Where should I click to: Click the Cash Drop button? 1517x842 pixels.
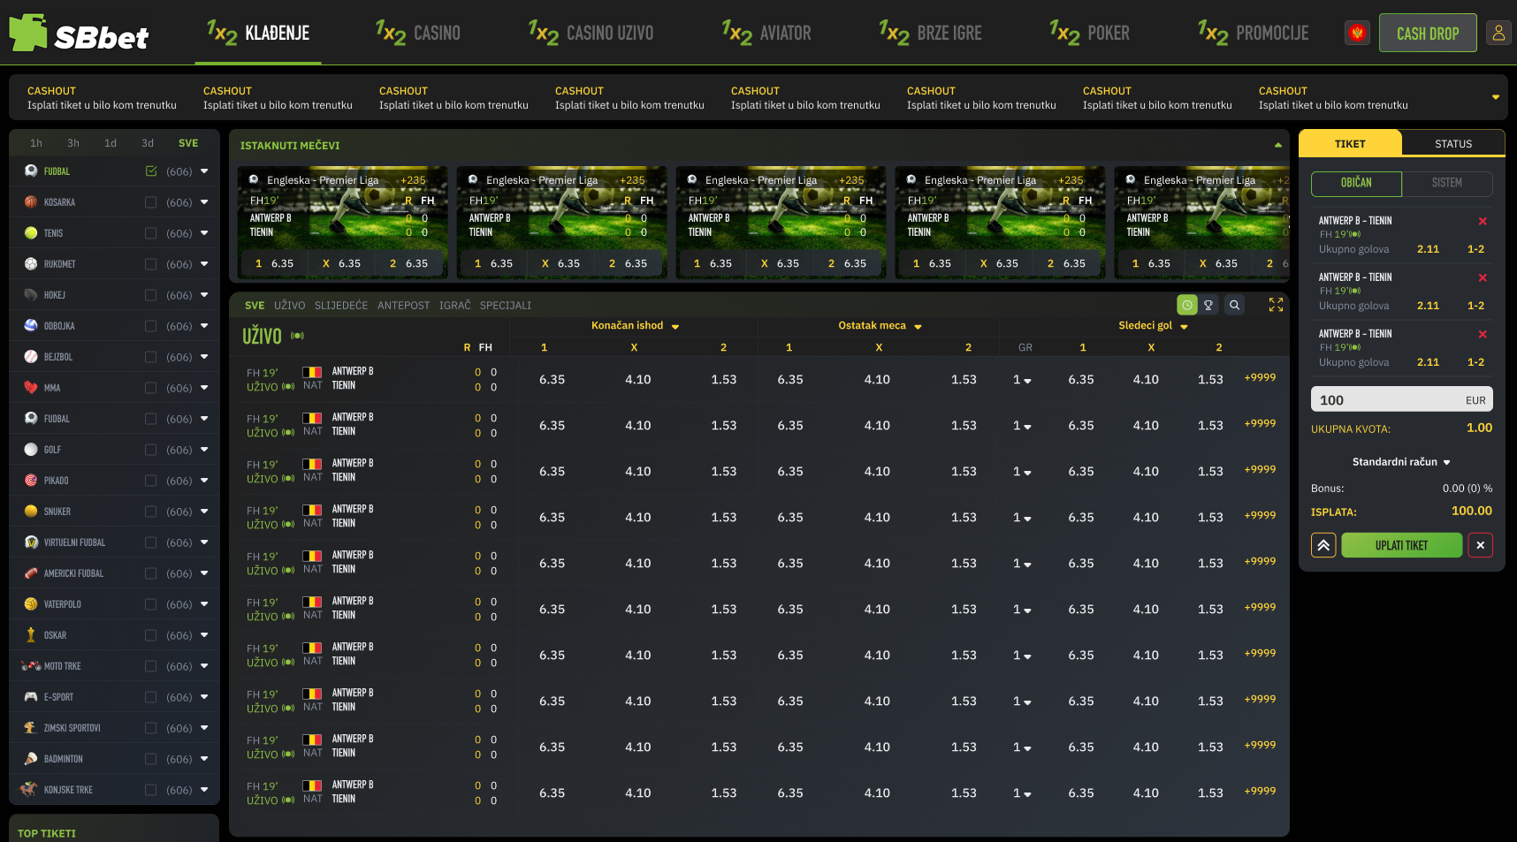click(1427, 34)
